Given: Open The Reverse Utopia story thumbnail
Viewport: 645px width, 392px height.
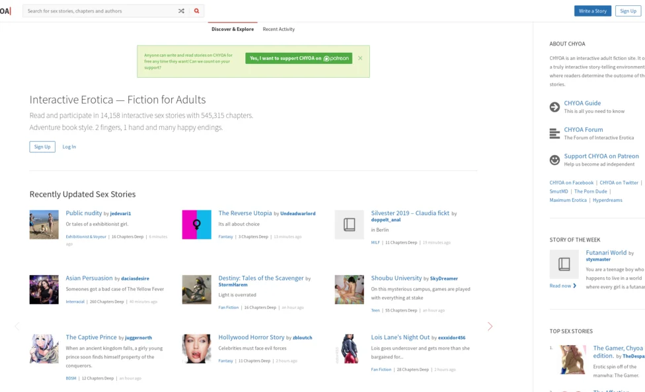Looking at the screenshot, I should pos(196,225).
